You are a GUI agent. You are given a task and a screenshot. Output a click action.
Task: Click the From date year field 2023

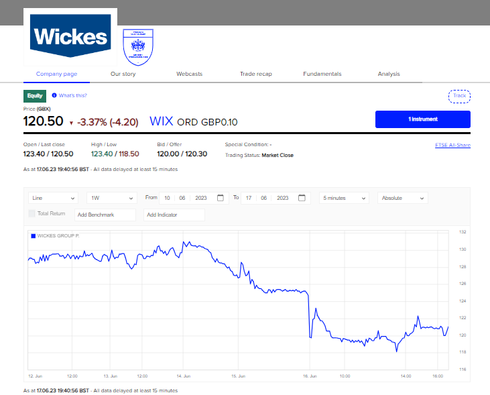click(x=201, y=198)
